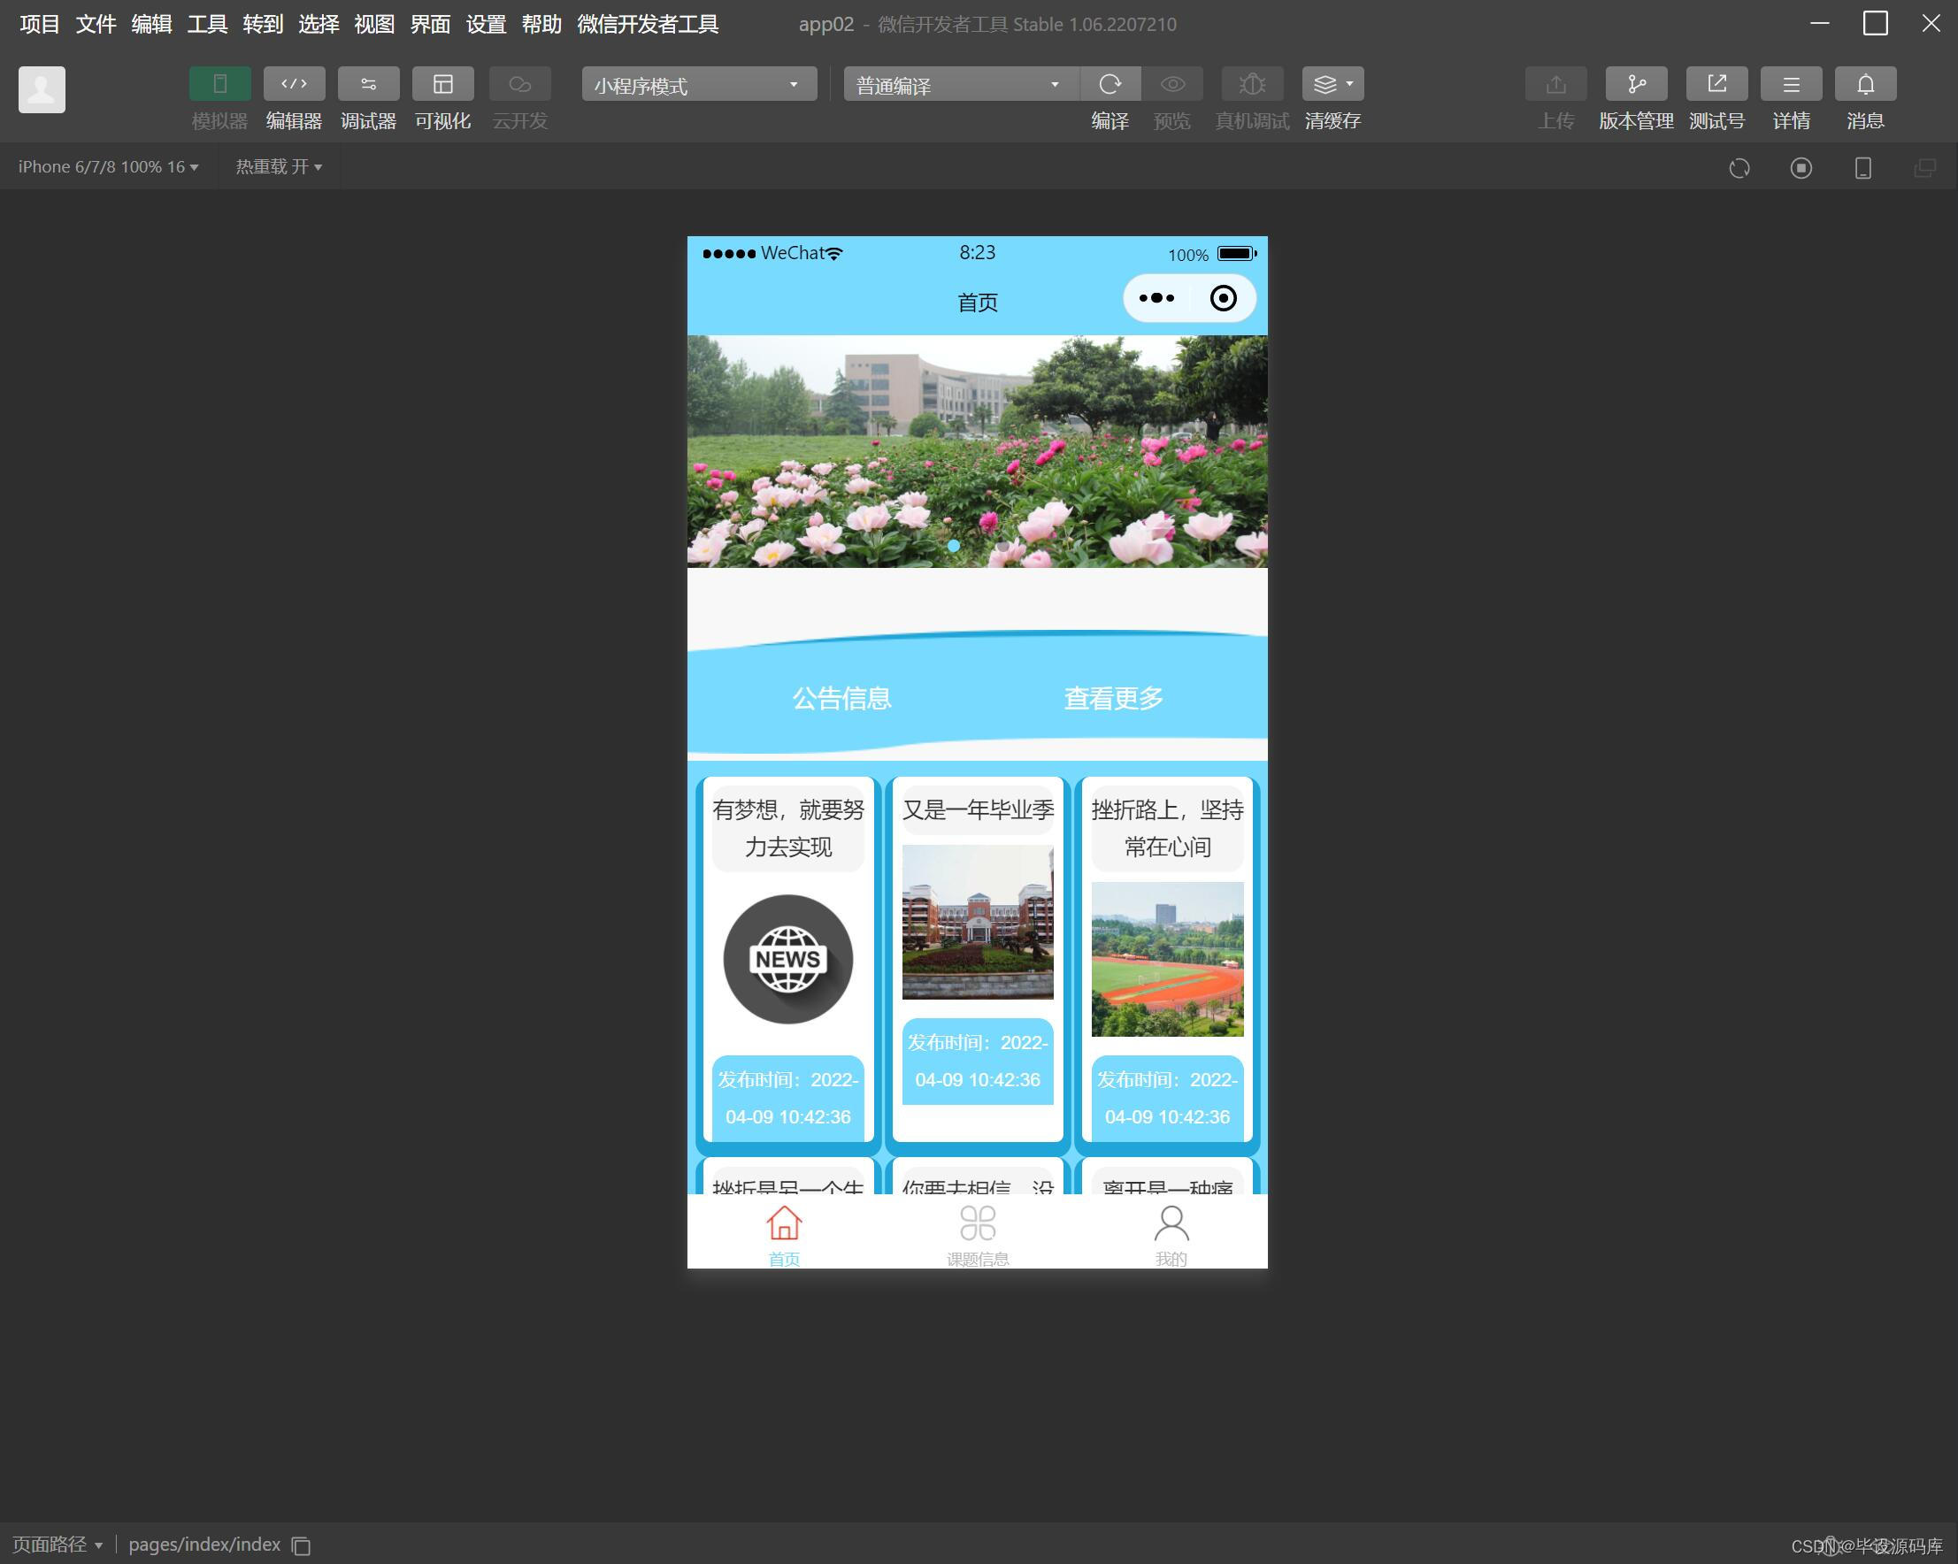1958x1564 pixels.
Task: Toggle the Simulator panel button
Action: 219,84
